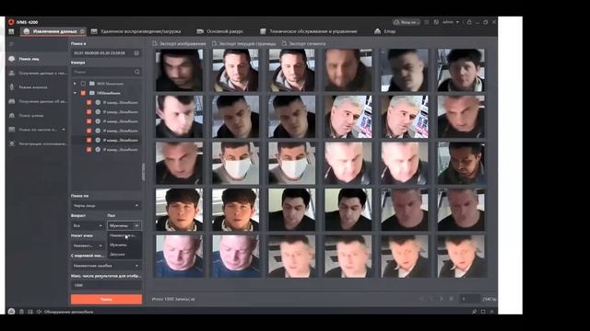Open first thumbnail in top results row
The image size is (590, 331).
(x=179, y=70)
